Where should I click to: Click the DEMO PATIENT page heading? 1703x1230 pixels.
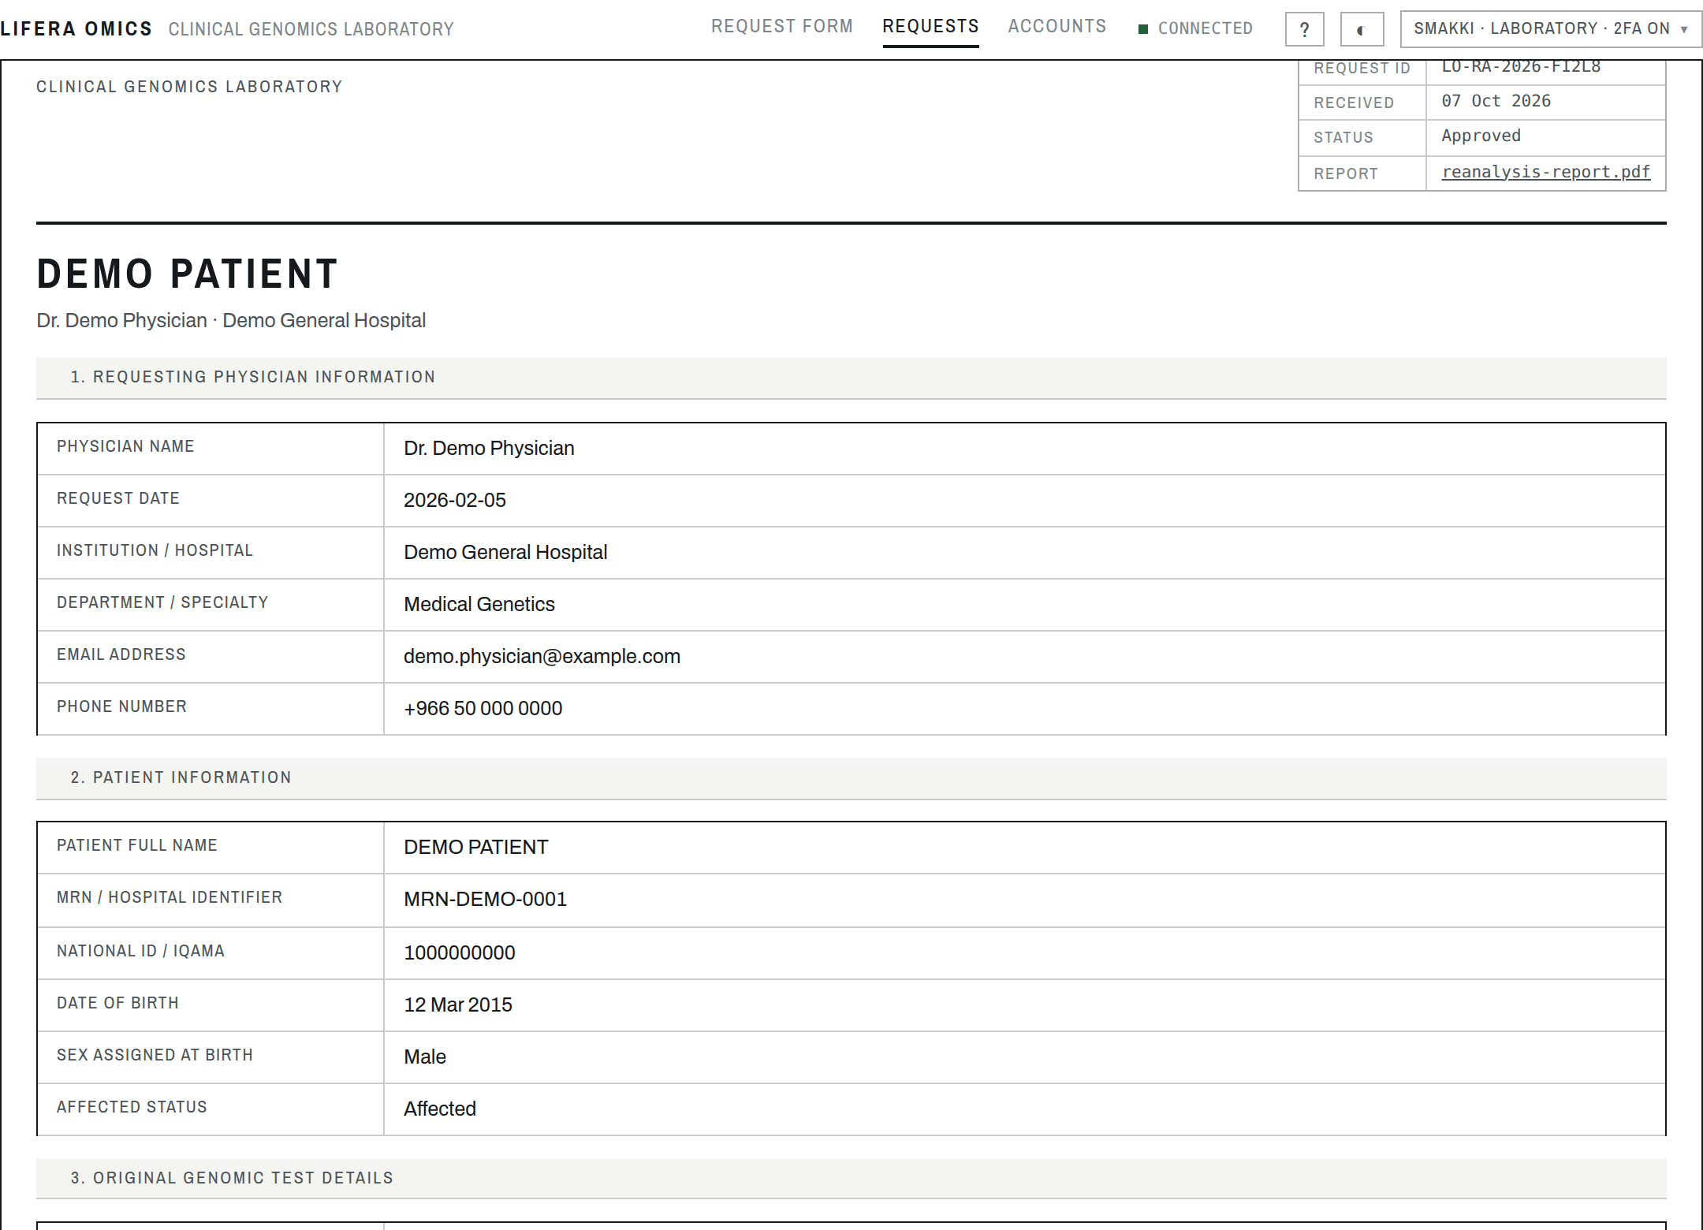point(188,274)
